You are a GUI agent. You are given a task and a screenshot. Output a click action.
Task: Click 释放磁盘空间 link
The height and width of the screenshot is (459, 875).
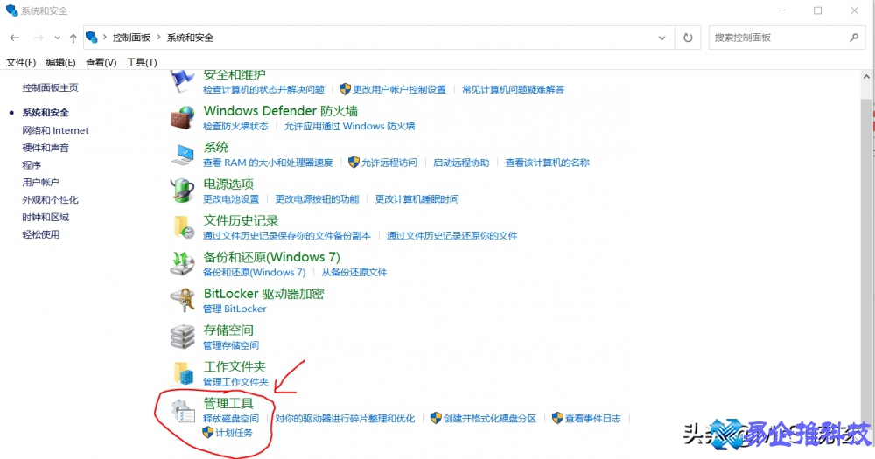point(231,418)
